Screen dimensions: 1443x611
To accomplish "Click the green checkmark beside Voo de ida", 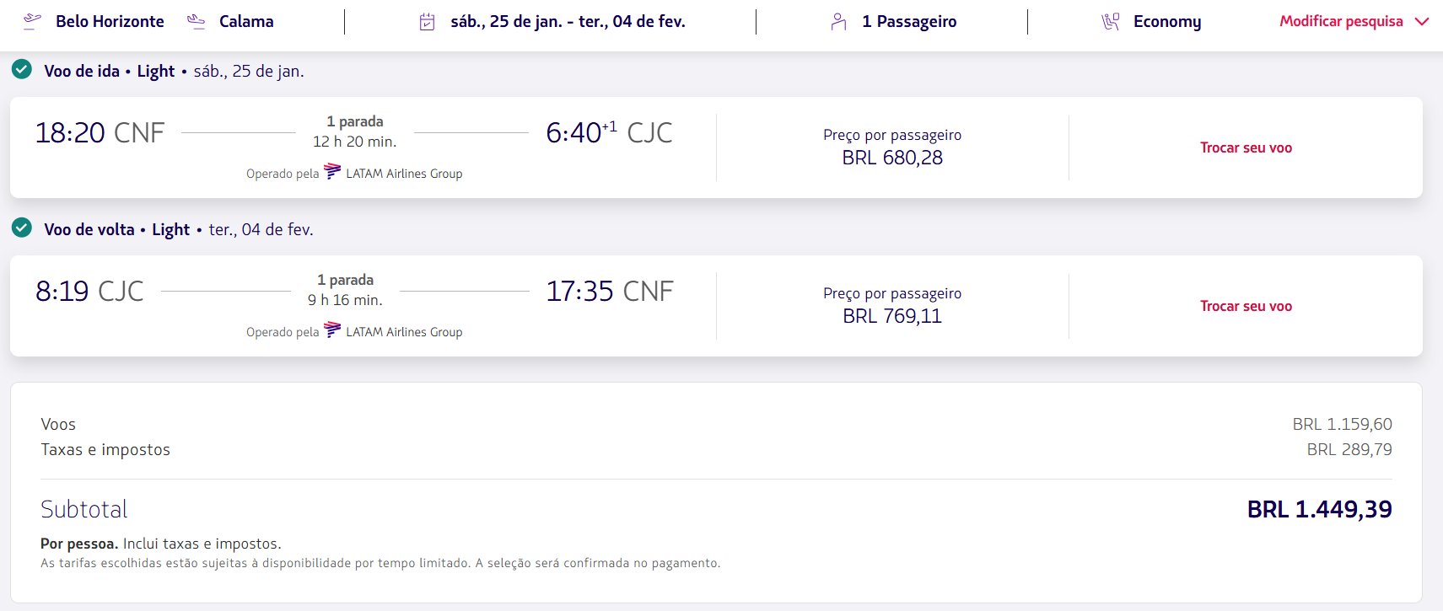I will point(22,69).
